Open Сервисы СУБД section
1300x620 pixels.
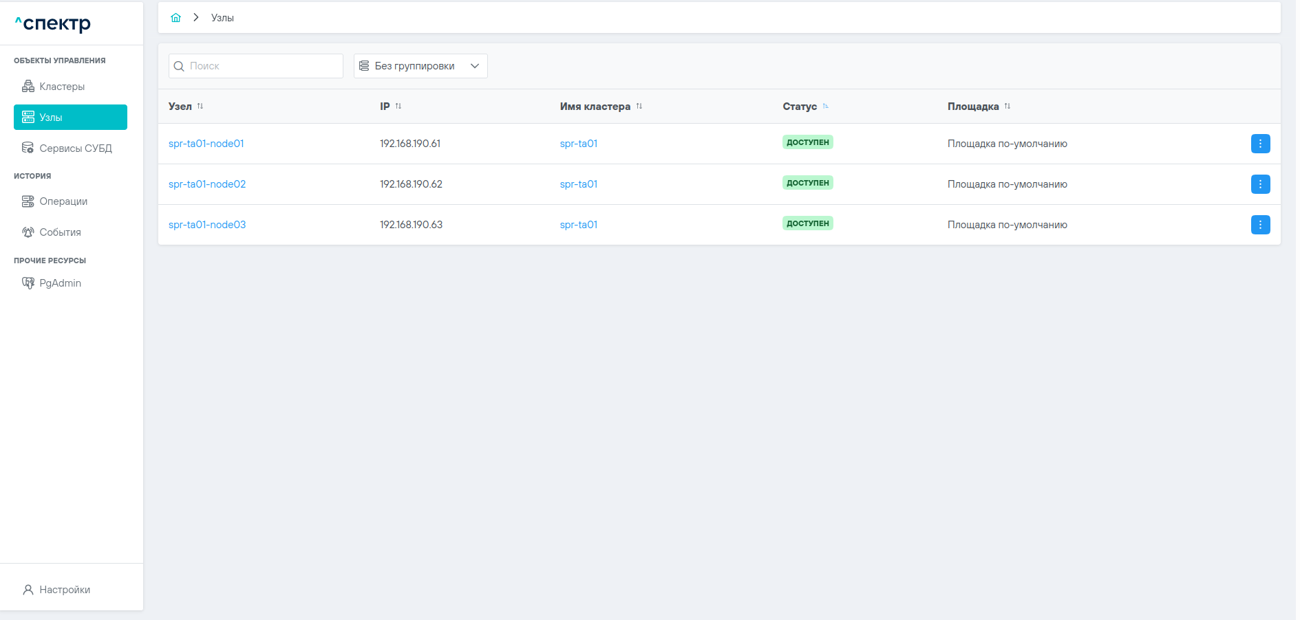tap(75, 148)
